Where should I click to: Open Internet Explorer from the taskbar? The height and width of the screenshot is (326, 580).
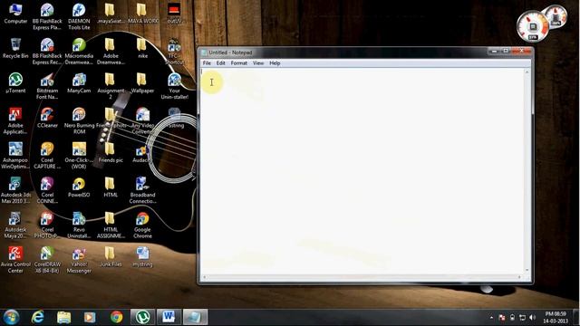(38, 317)
